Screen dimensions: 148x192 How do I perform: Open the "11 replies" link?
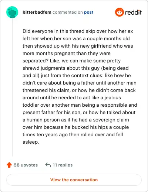[63, 165]
